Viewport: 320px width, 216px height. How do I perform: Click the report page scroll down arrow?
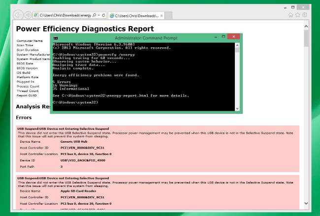point(306,203)
